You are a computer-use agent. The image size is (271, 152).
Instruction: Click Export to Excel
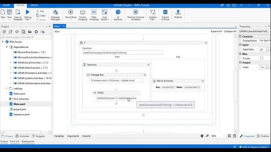click(165, 15)
